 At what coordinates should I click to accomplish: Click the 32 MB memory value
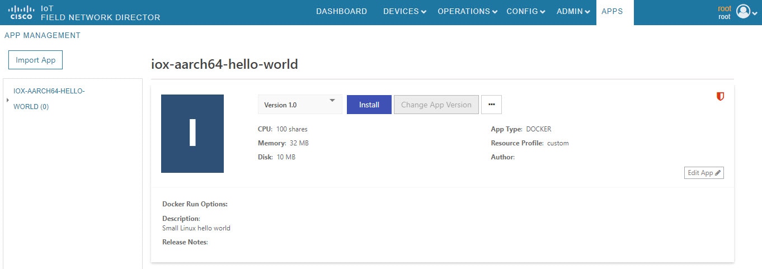[299, 143]
